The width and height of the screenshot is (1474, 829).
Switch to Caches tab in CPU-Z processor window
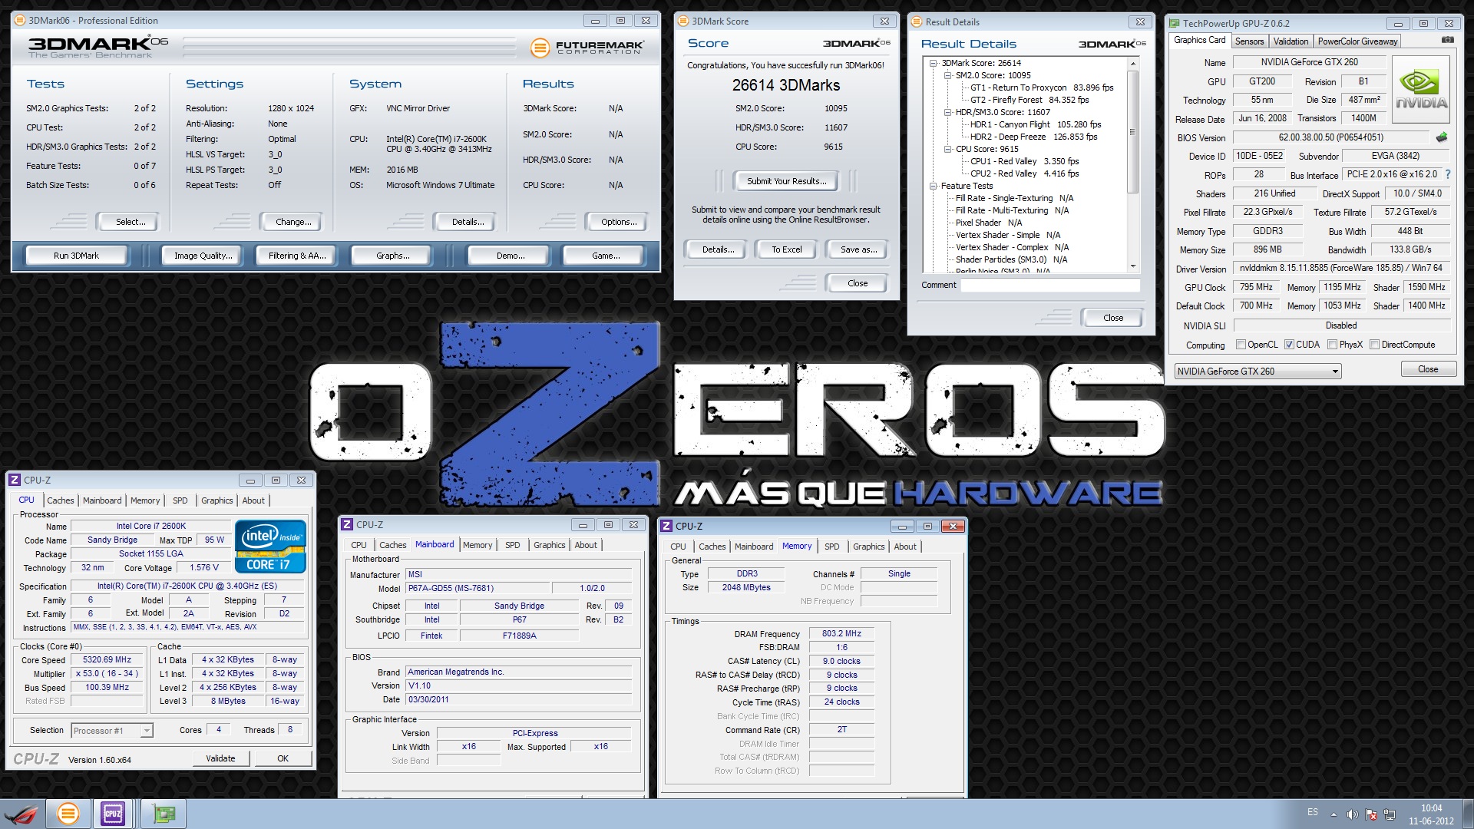tap(61, 500)
